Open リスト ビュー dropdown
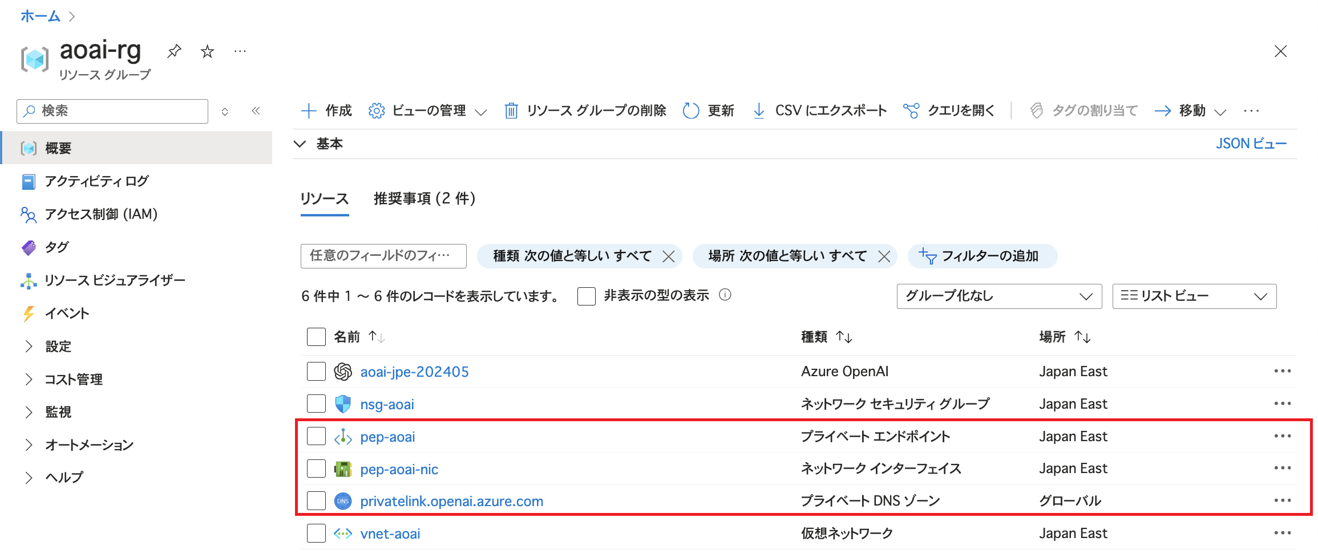The width and height of the screenshot is (1318, 554). (1194, 296)
